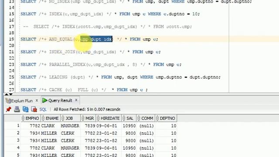This screenshot has width=279, height=157.
Task: Click line number 25 in the gutter
Action: click(x=11, y=77)
